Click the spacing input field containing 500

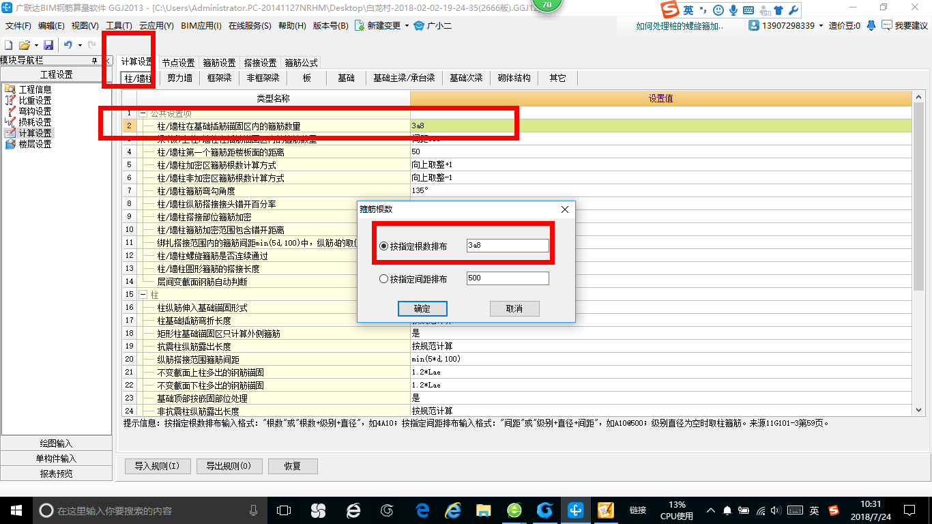pos(508,278)
